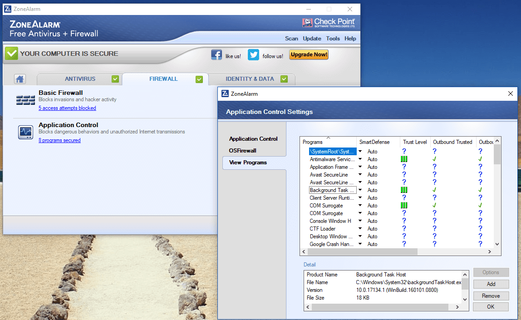The height and width of the screenshot is (320, 521).
Task: Open the '8 programs secured' link
Action: click(x=59, y=140)
